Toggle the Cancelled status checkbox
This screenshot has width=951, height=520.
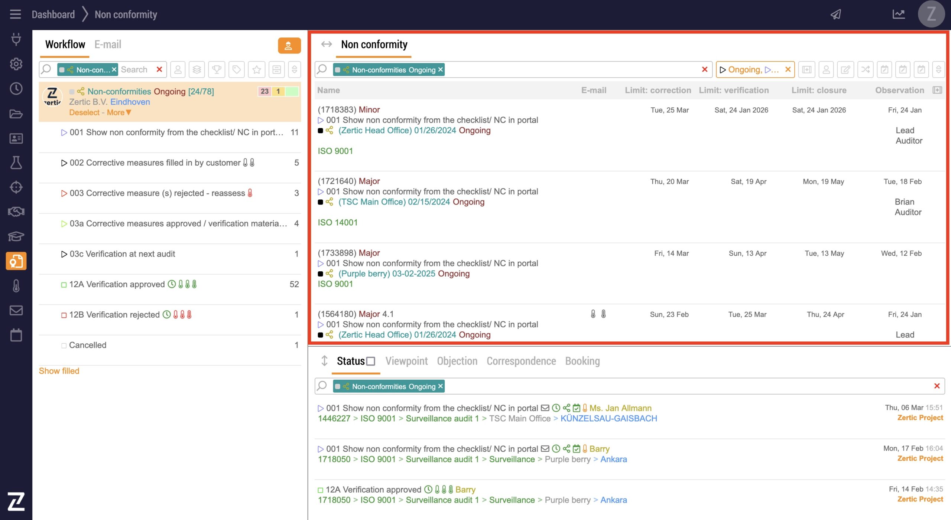click(64, 345)
